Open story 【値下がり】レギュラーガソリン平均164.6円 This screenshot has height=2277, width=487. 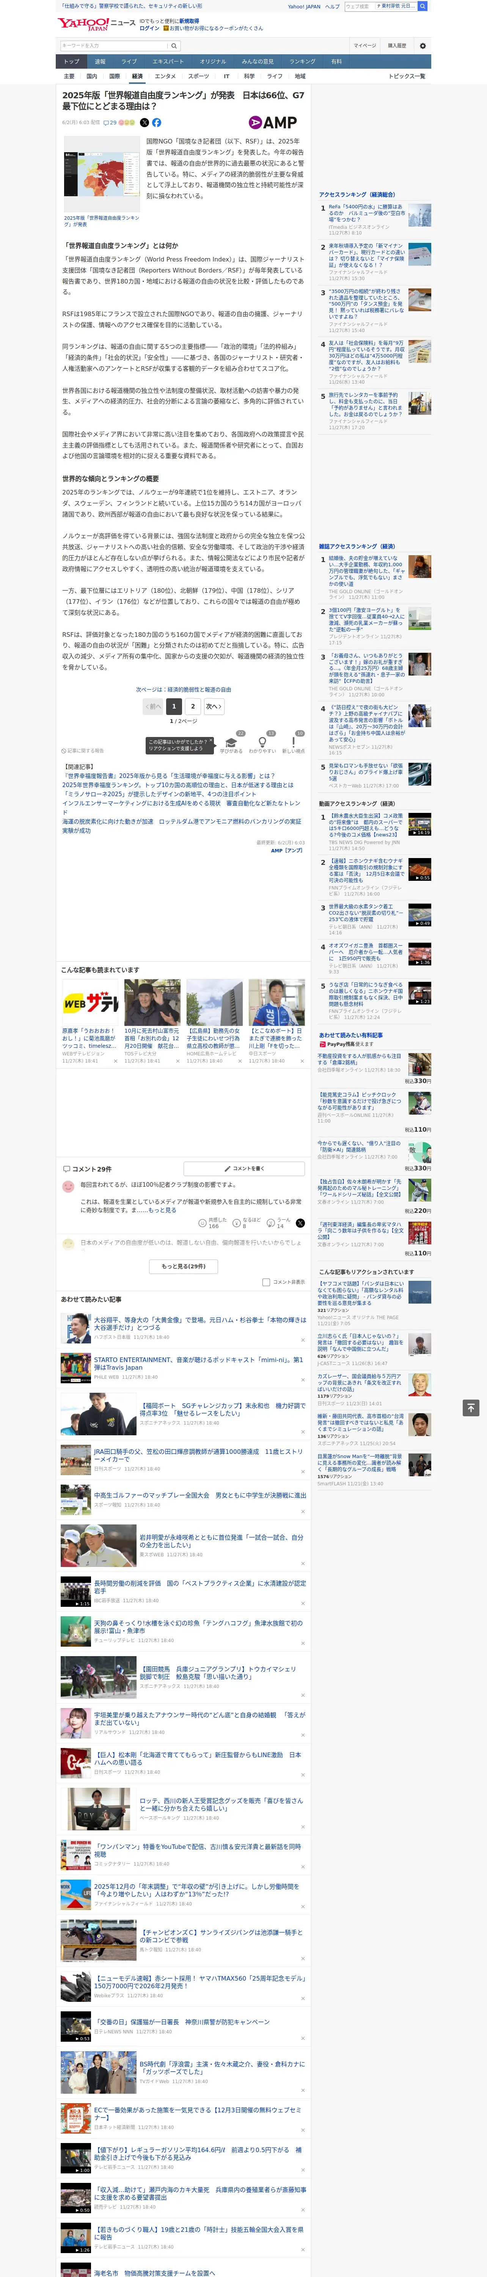click(x=198, y=2153)
